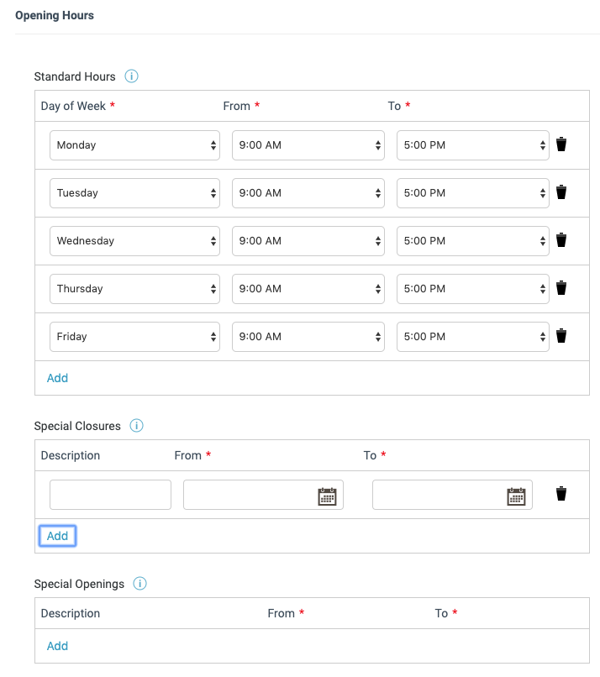Viewport: 600px width, 677px height.
Task: Change Thursday's 9:00 AM From time
Action: pyautogui.click(x=308, y=289)
